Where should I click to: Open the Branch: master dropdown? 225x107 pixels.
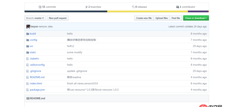click(35, 18)
